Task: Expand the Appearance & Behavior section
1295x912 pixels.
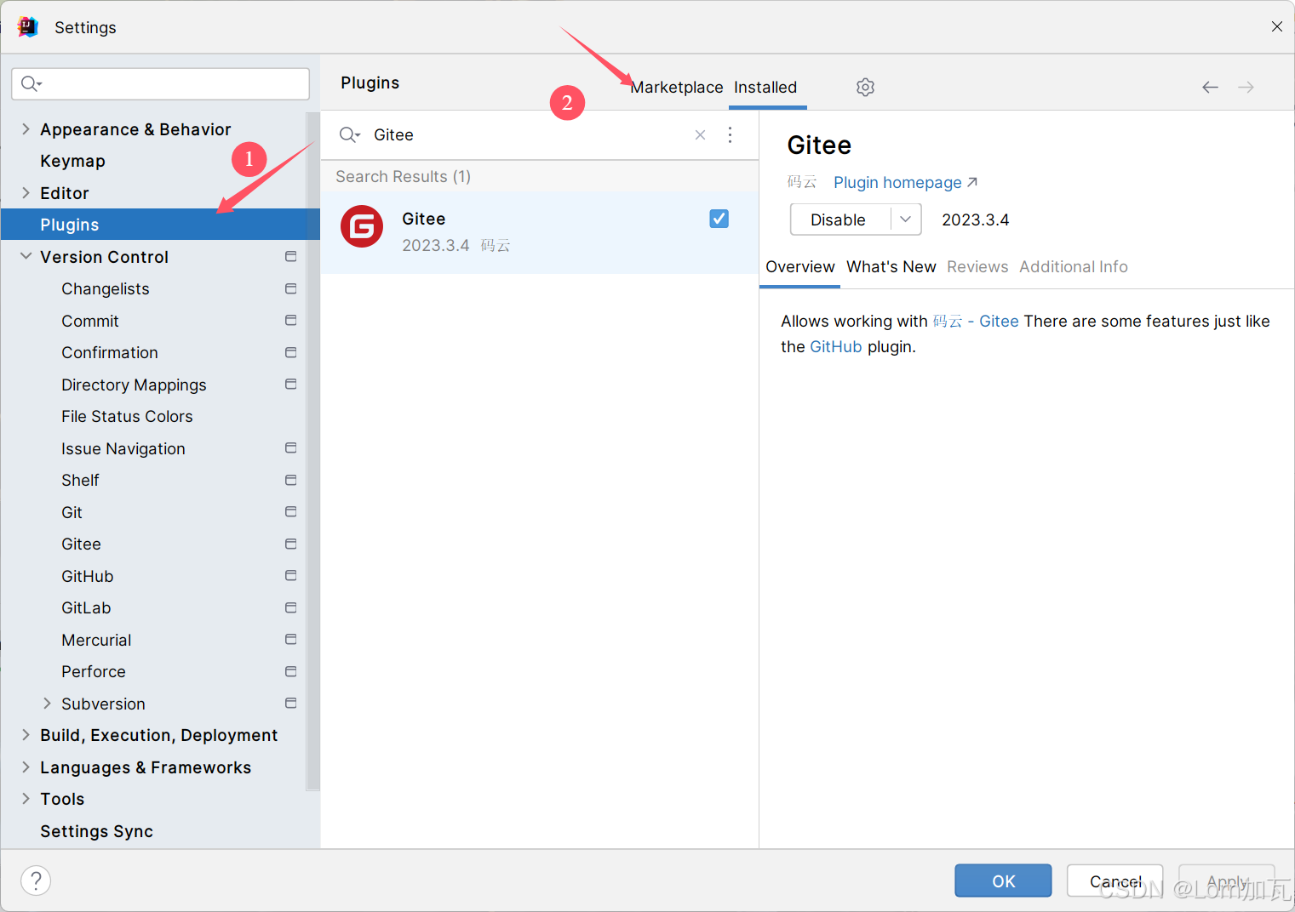Action: 26,128
